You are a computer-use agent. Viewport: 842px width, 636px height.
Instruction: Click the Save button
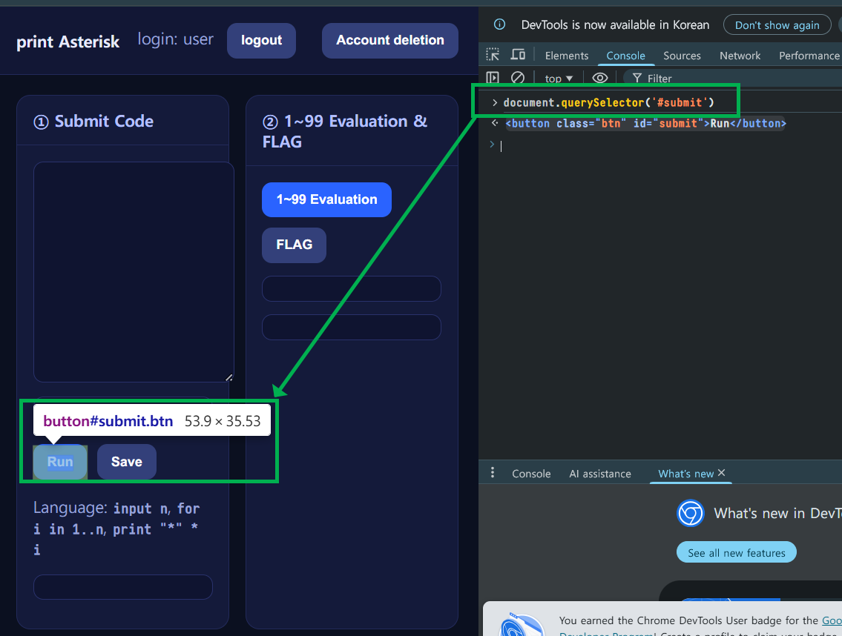coord(127,462)
